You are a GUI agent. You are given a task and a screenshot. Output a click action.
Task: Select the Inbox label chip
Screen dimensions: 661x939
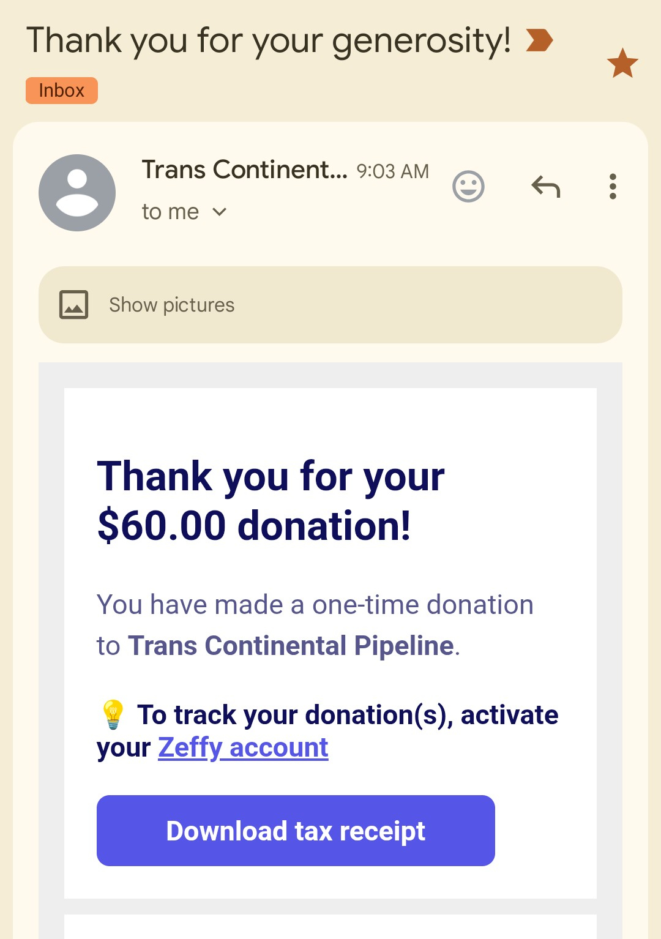(62, 91)
